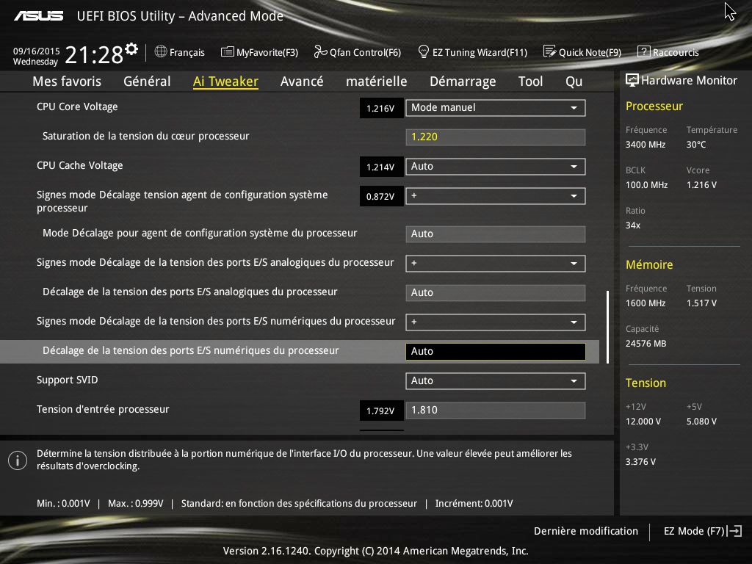Select the CPU Cache Voltage label
Image resolution: width=752 pixels, height=564 pixels.
[79, 165]
